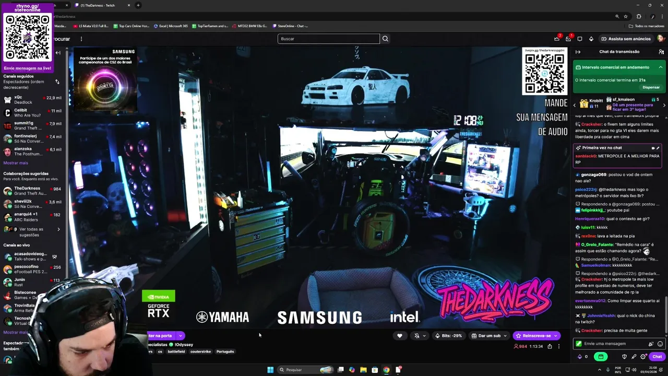Open summit1g channel in sidebar
The image size is (668, 376).
[x=33, y=125]
